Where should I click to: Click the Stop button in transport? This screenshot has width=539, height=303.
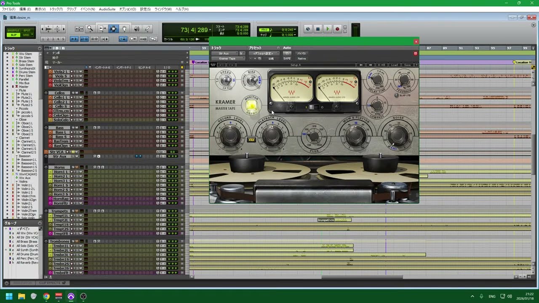(318, 29)
